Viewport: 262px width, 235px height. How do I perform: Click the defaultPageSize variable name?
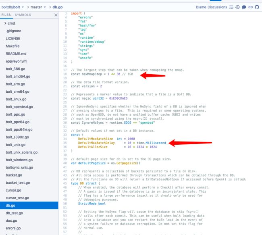pos(92,163)
